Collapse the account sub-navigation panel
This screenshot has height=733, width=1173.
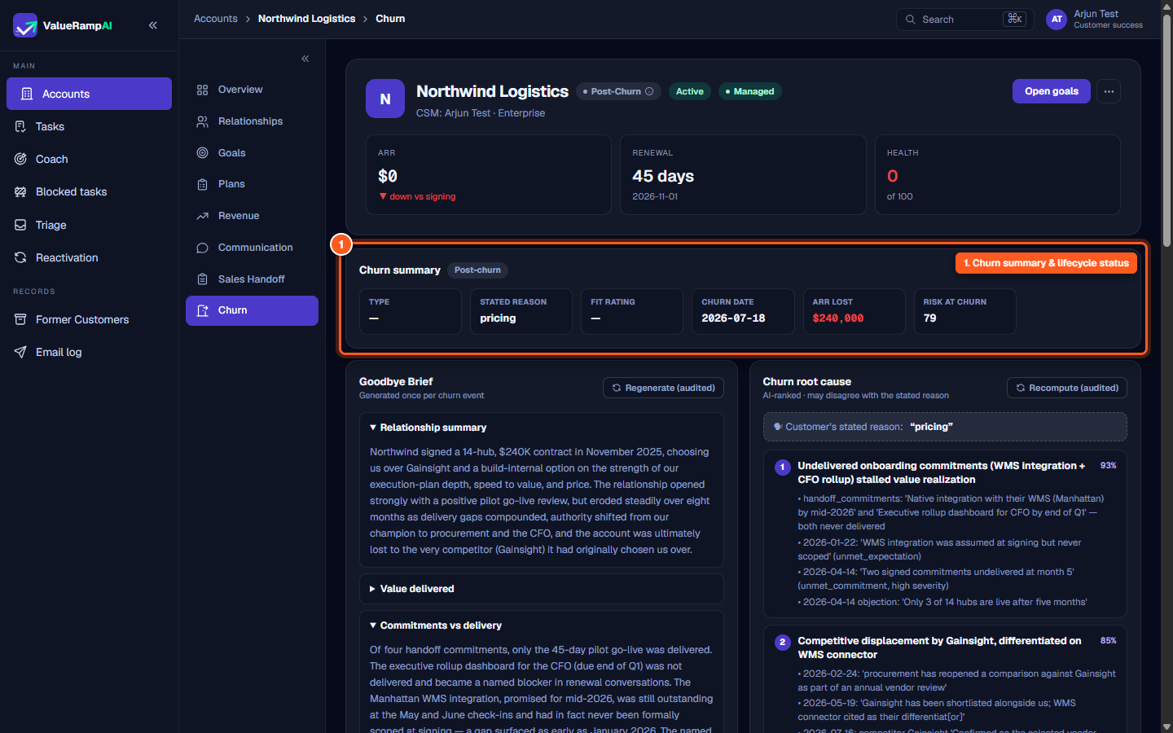click(x=305, y=59)
